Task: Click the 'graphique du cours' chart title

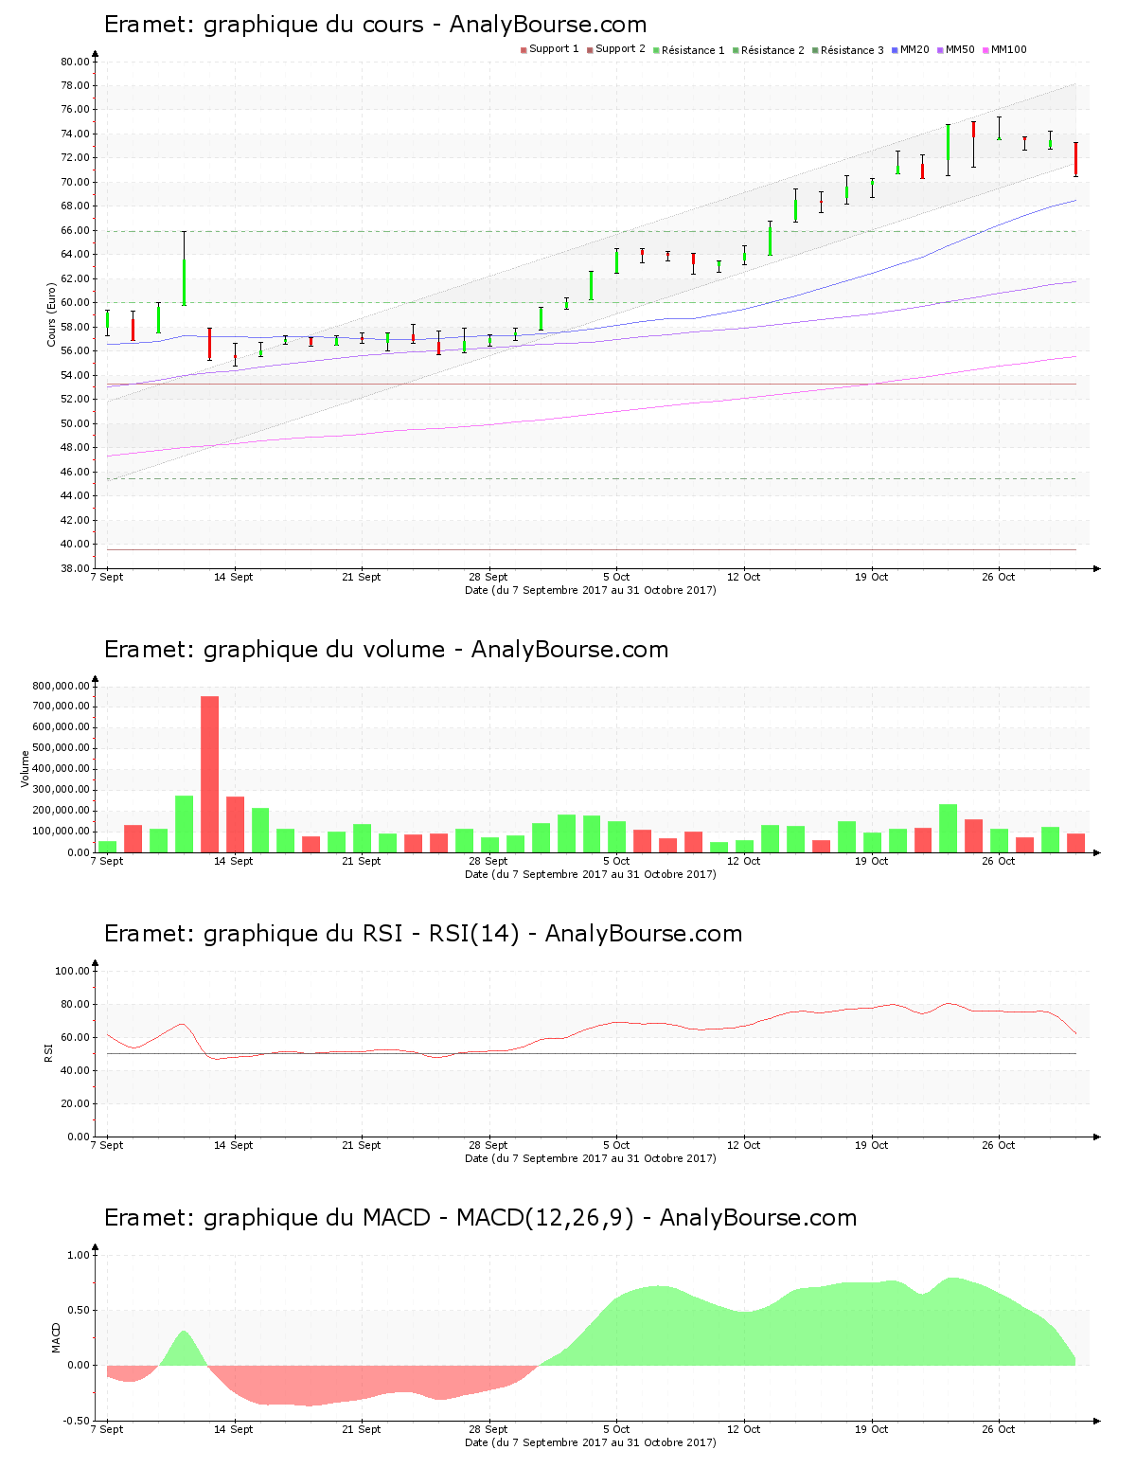Action: [x=375, y=25]
